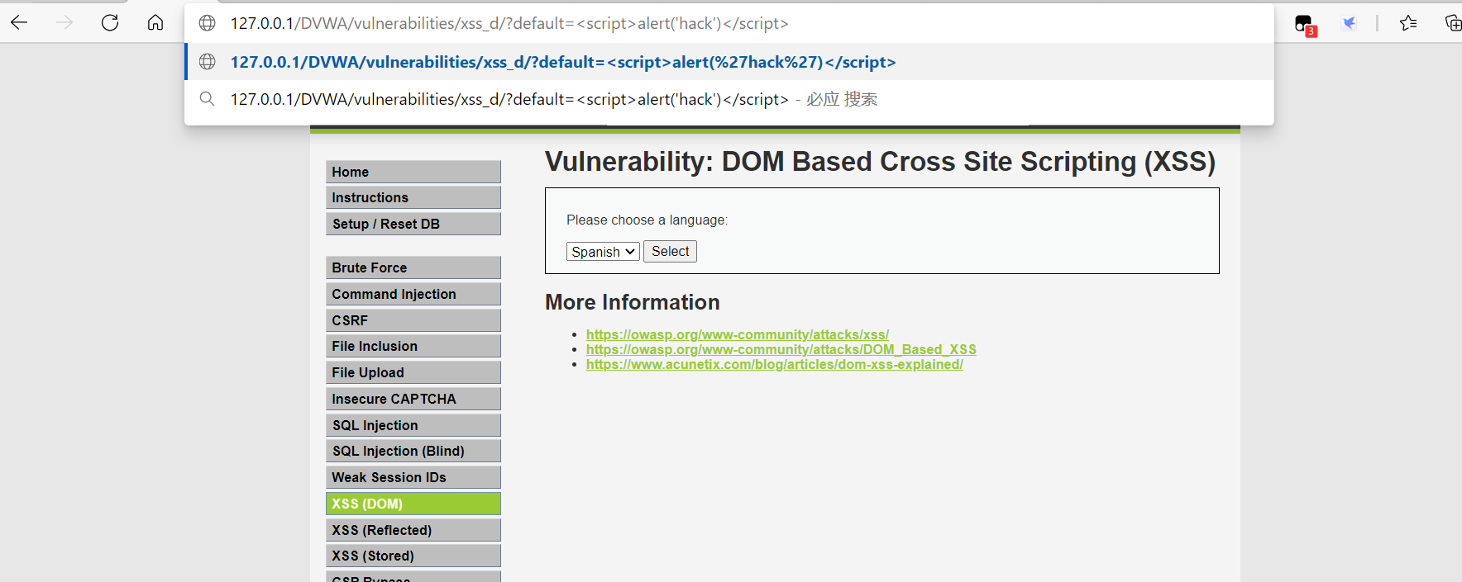Open the Spanish language dropdown
This screenshot has width=1462, height=582.
[x=603, y=252]
